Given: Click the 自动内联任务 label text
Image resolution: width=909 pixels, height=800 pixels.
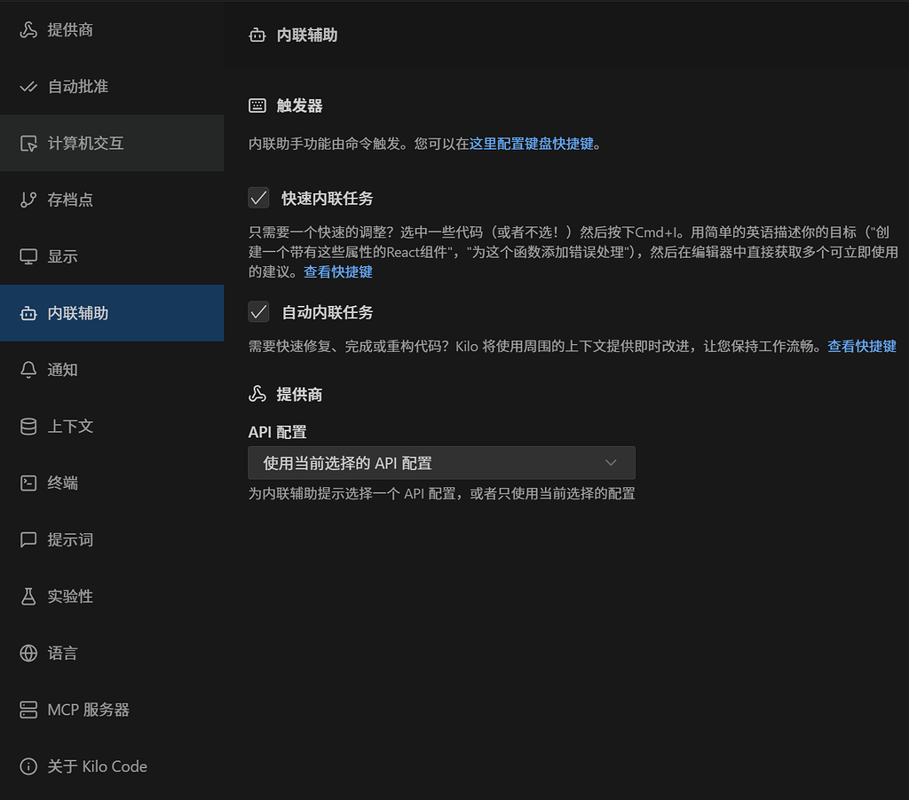Looking at the screenshot, I should click(328, 312).
